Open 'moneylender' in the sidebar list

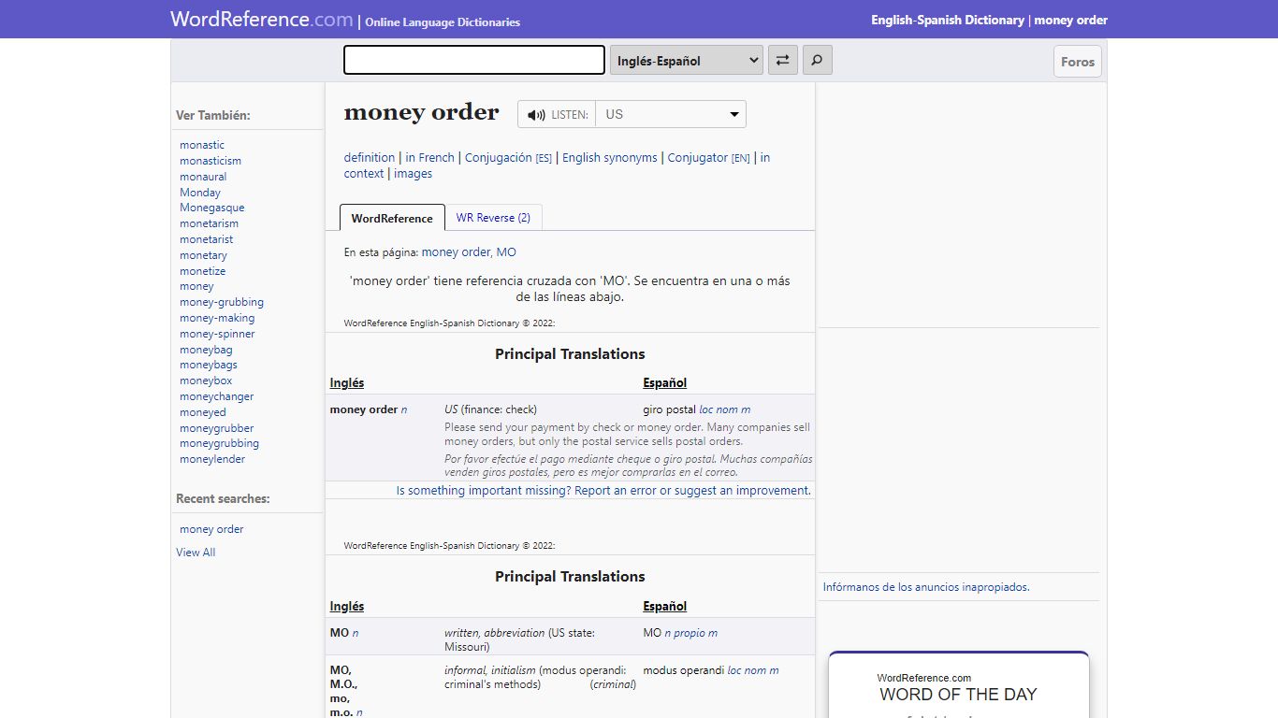pos(212,459)
